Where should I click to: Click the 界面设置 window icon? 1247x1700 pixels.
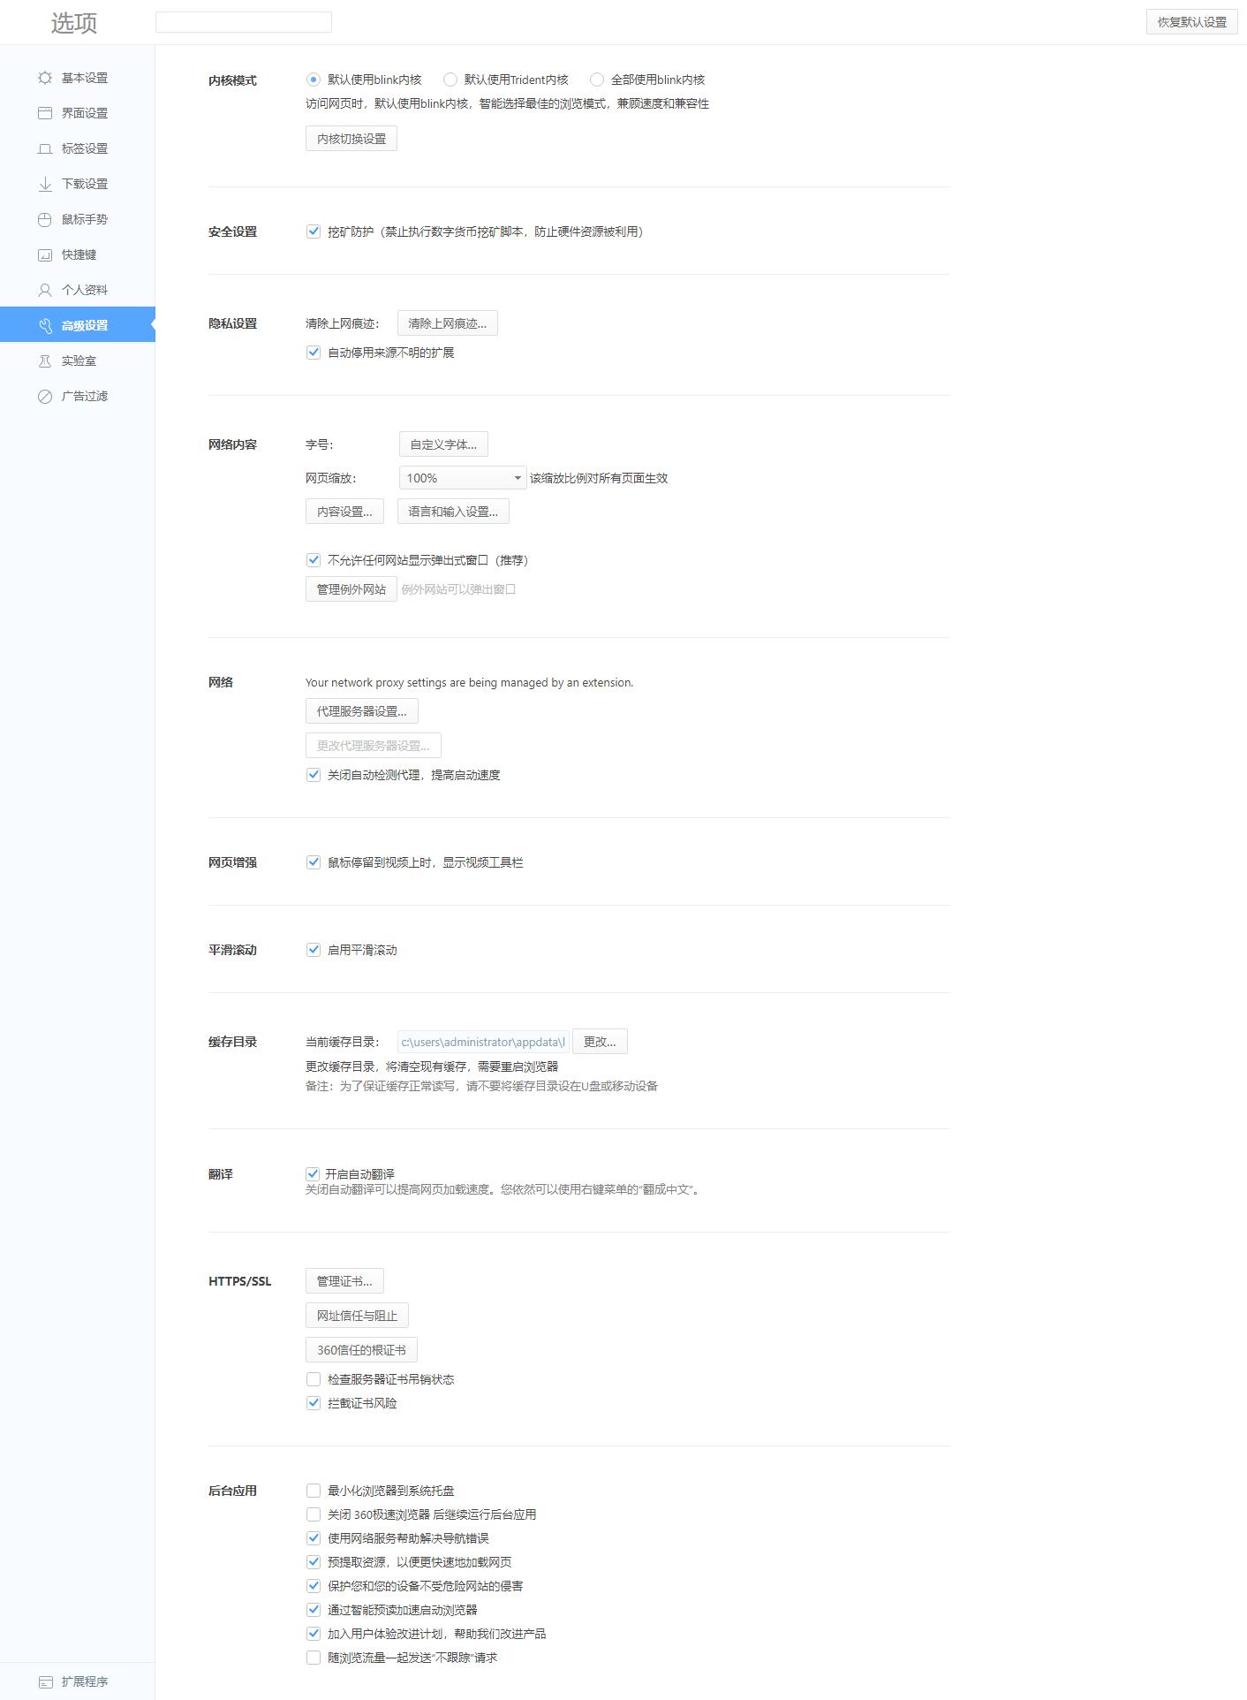[x=45, y=113]
